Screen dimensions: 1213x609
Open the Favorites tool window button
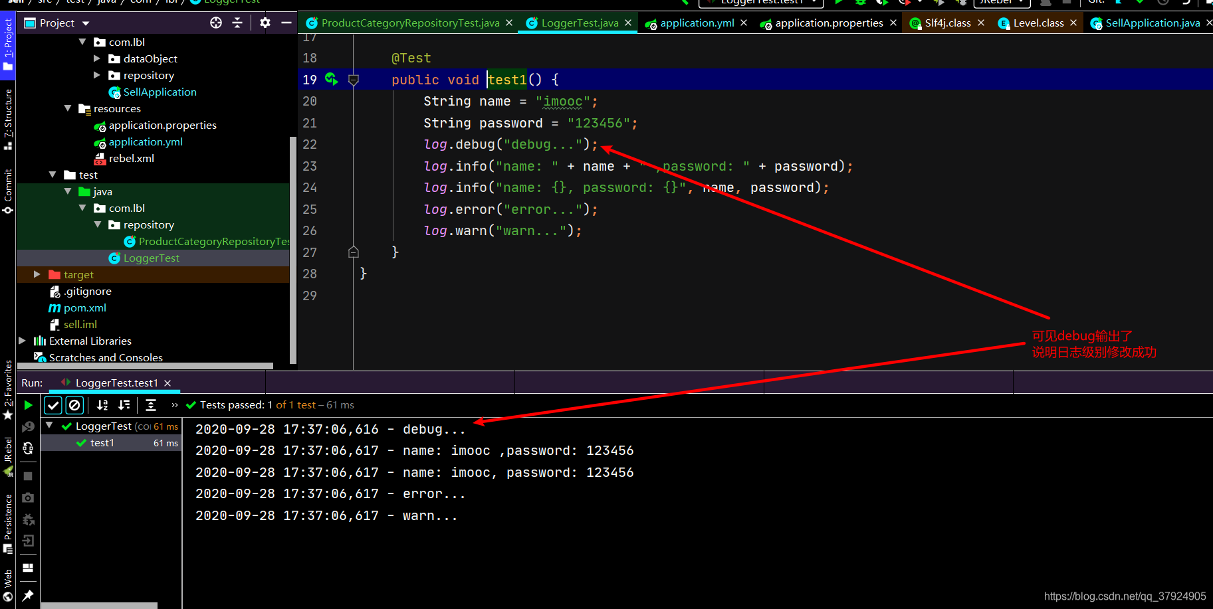pos(7,391)
